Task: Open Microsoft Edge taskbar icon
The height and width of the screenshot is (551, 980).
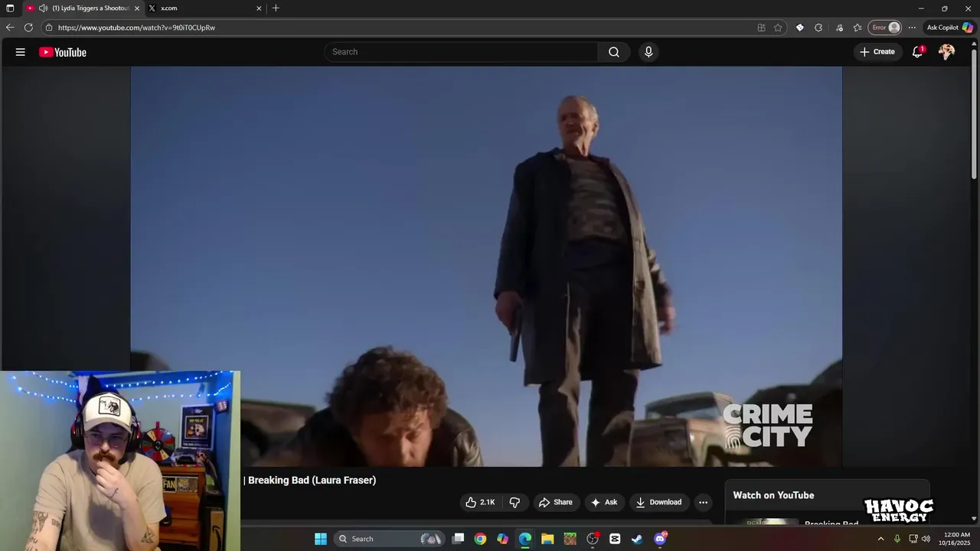Action: tap(525, 539)
